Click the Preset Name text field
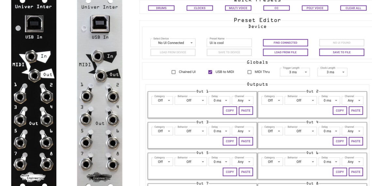Screen dimensions: 372x186 [x=229, y=43]
